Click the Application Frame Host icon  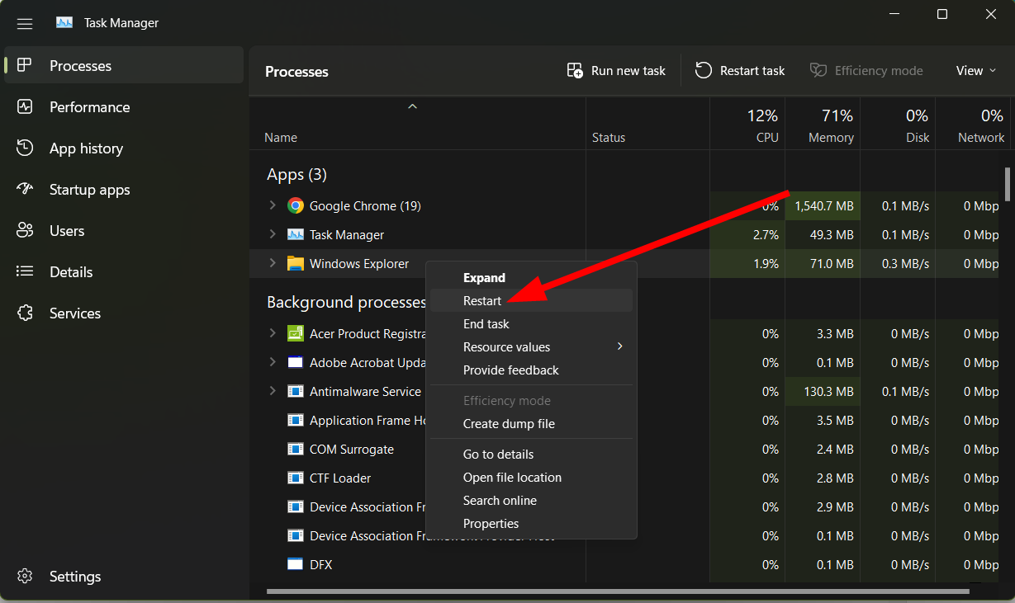[296, 420]
